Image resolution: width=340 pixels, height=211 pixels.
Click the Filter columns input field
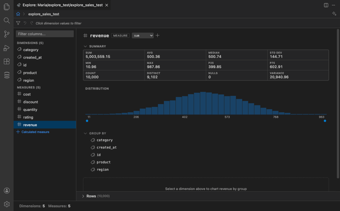(45, 34)
